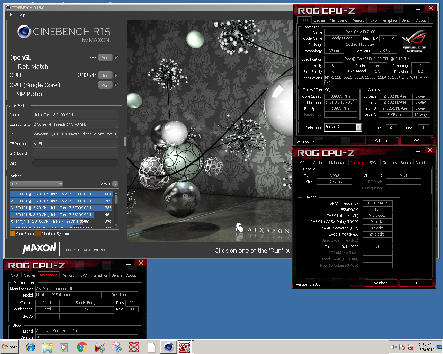
Task: Open Windows Explorer folder icon in taskbar
Action: click(x=47, y=347)
